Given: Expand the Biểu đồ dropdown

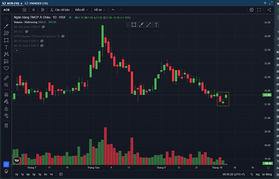Looking at the screenshot, I should pyautogui.click(x=82, y=10).
